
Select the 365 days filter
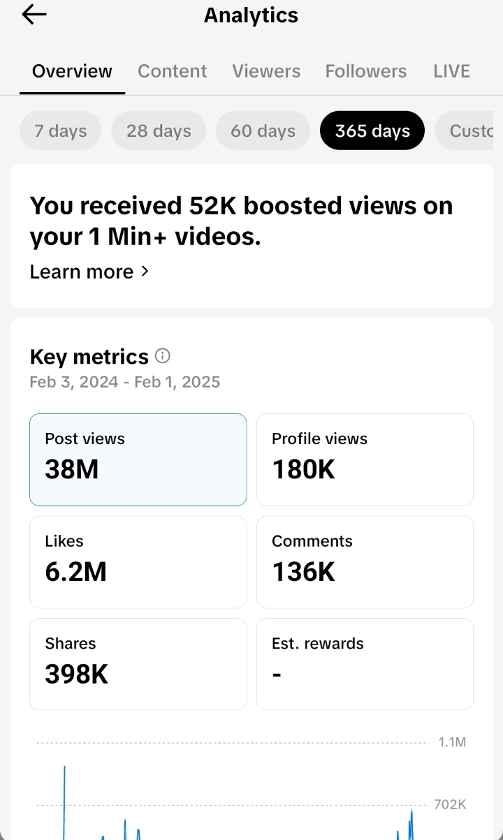372,131
